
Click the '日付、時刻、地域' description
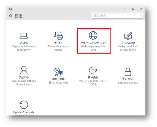coord(58,83)
